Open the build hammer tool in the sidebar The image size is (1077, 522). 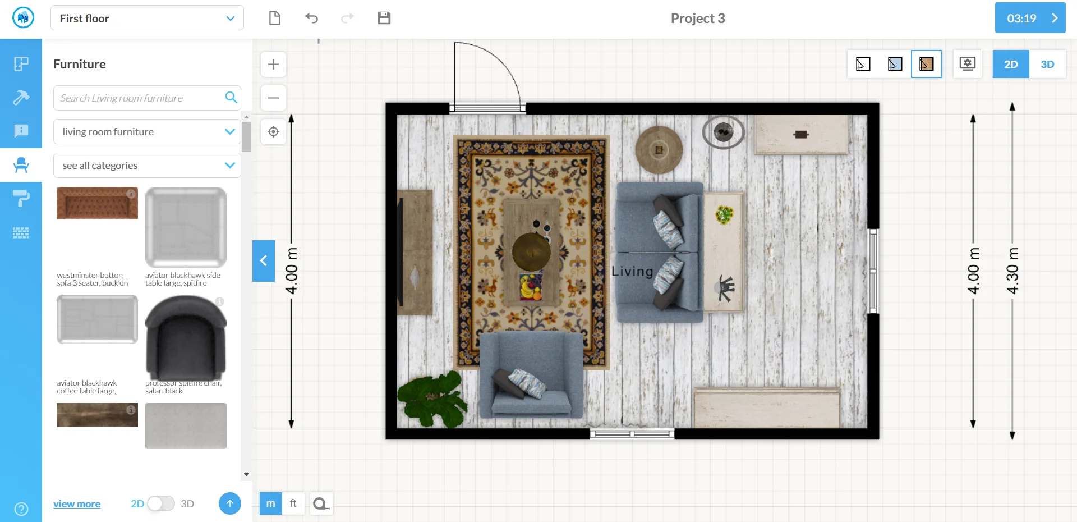coord(21,98)
